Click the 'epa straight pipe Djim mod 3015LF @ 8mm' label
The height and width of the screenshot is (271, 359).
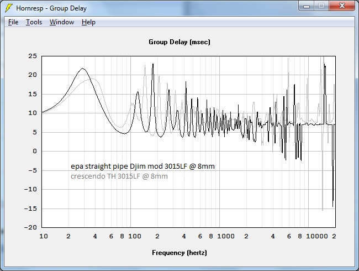[x=142, y=166]
